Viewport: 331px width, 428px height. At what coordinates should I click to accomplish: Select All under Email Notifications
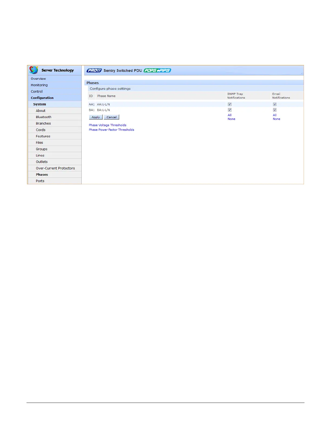pyautogui.click(x=275, y=115)
